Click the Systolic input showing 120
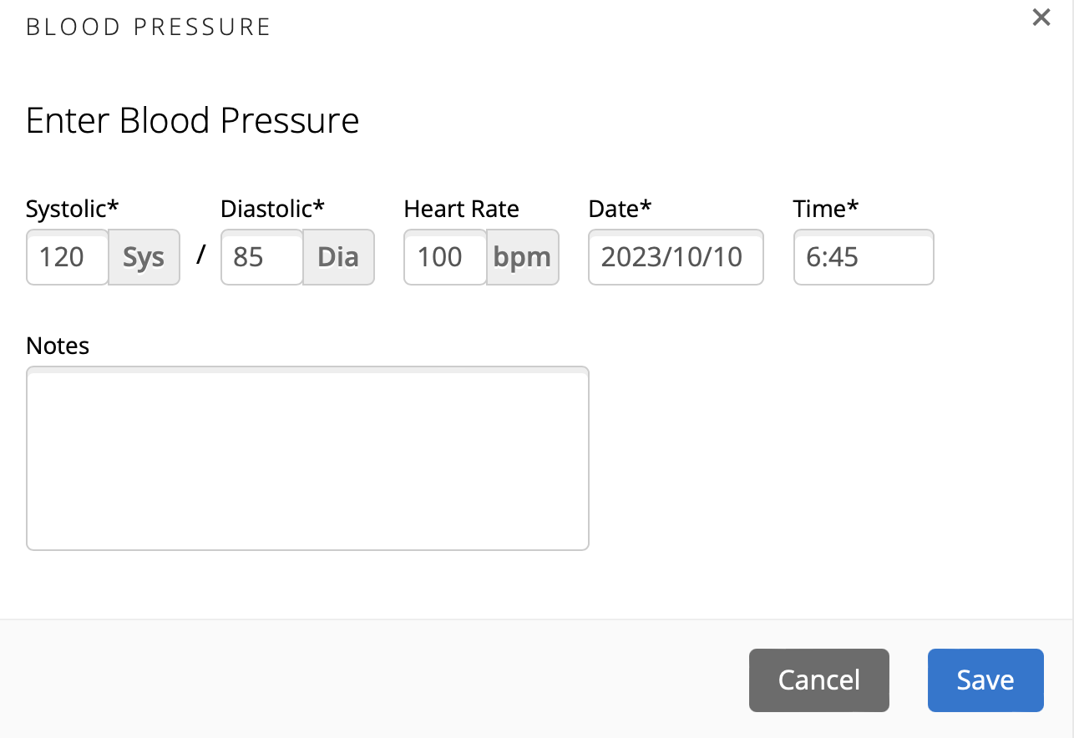1074x738 pixels. point(68,257)
